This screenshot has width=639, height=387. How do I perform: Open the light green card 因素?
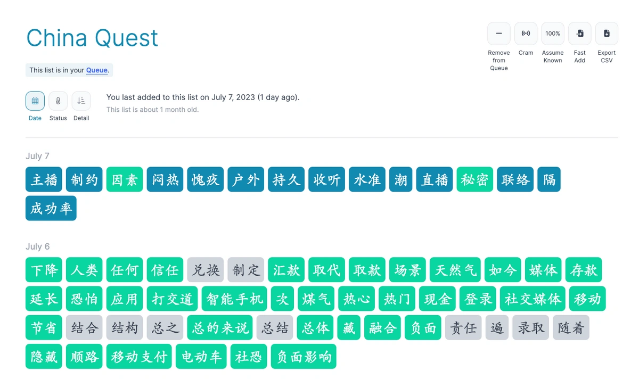coord(125,179)
